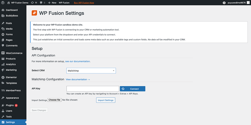Click the plus icon beside New

pyautogui.click(x=49, y=3)
